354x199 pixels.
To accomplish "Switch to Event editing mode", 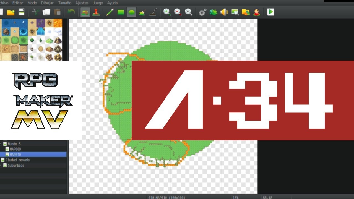I will pyautogui.click(x=96, y=12).
